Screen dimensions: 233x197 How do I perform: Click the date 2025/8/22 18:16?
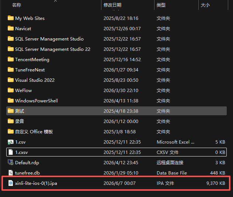[x=121, y=18]
